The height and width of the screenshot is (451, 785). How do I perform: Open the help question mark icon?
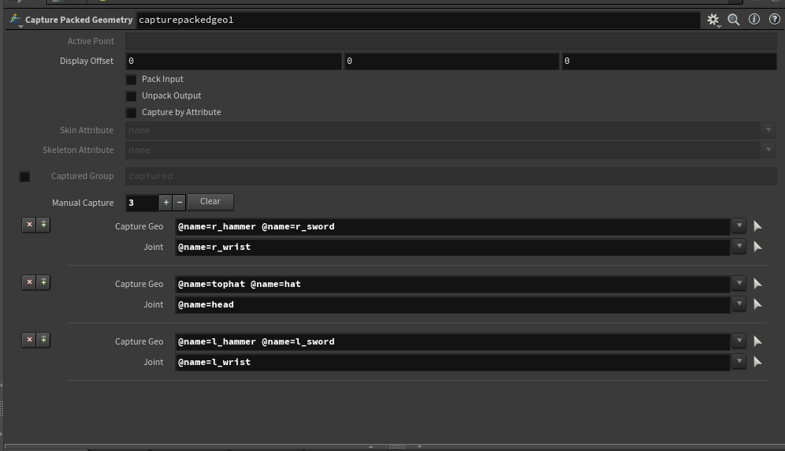tap(775, 19)
